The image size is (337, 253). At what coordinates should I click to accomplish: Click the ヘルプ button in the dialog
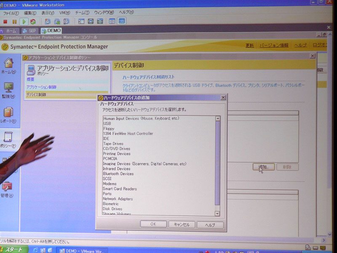[x=210, y=225]
